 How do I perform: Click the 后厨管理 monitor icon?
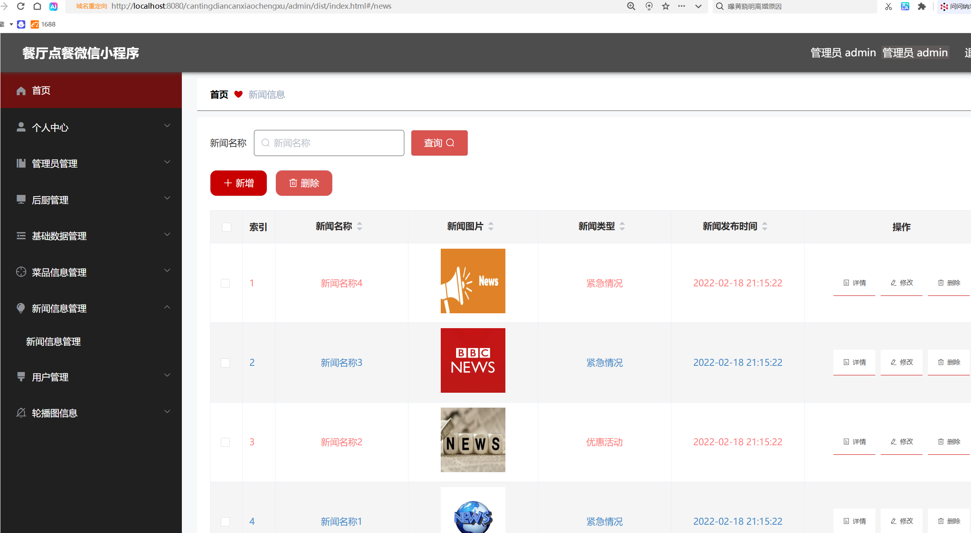pyautogui.click(x=21, y=199)
